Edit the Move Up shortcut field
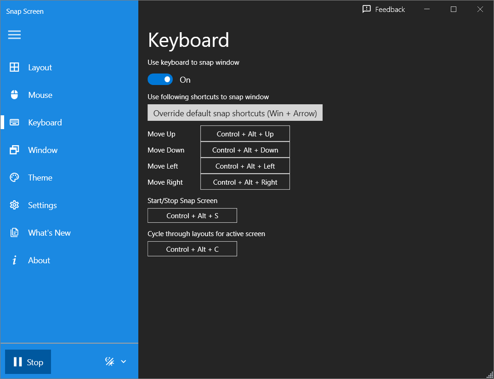Viewport: 494px width, 379px height. (245, 134)
